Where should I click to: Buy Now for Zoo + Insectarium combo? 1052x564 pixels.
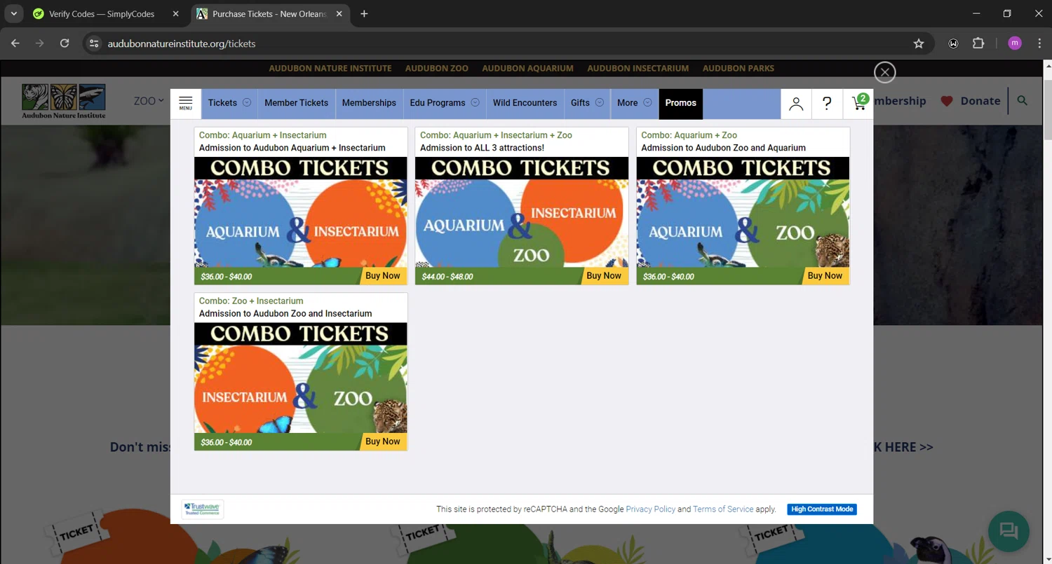coord(383,442)
